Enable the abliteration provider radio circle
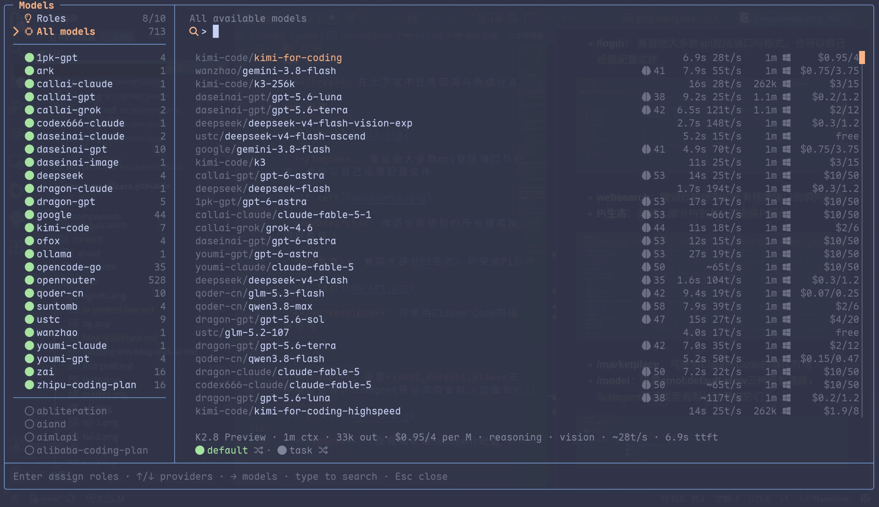 [x=29, y=411]
